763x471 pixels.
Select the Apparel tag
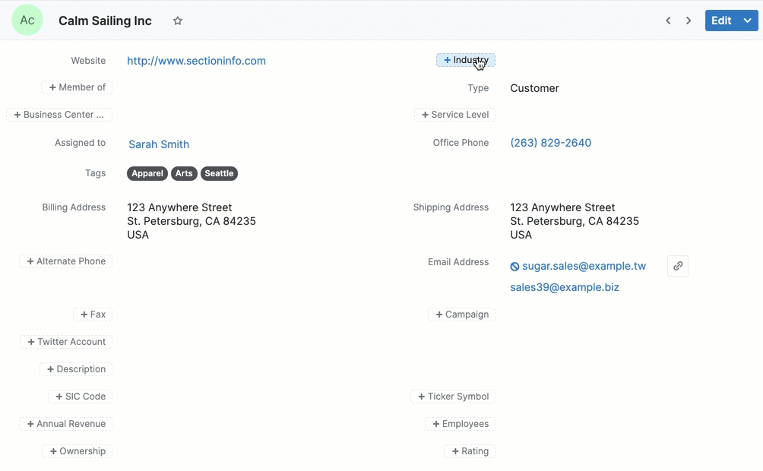[147, 174]
